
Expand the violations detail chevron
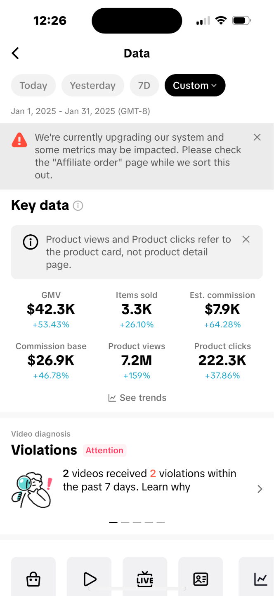coord(260,489)
